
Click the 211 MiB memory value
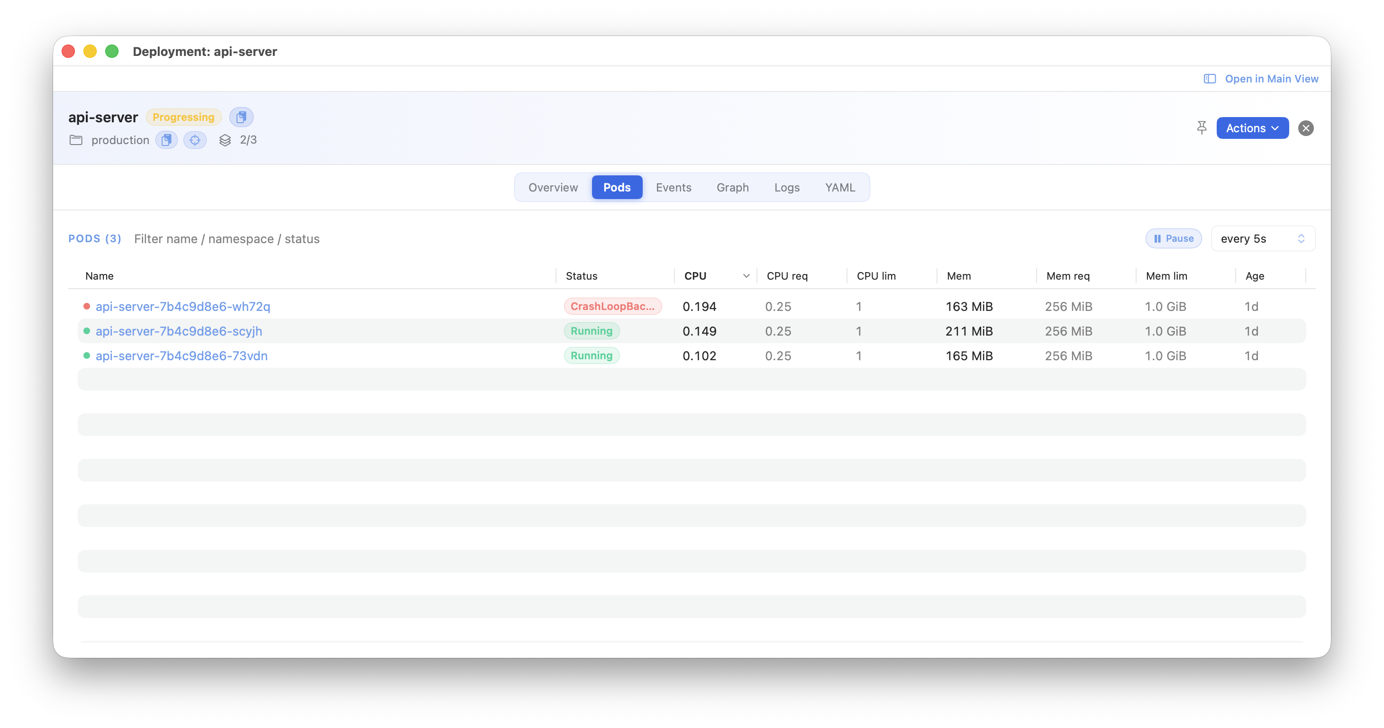(x=969, y=331)
